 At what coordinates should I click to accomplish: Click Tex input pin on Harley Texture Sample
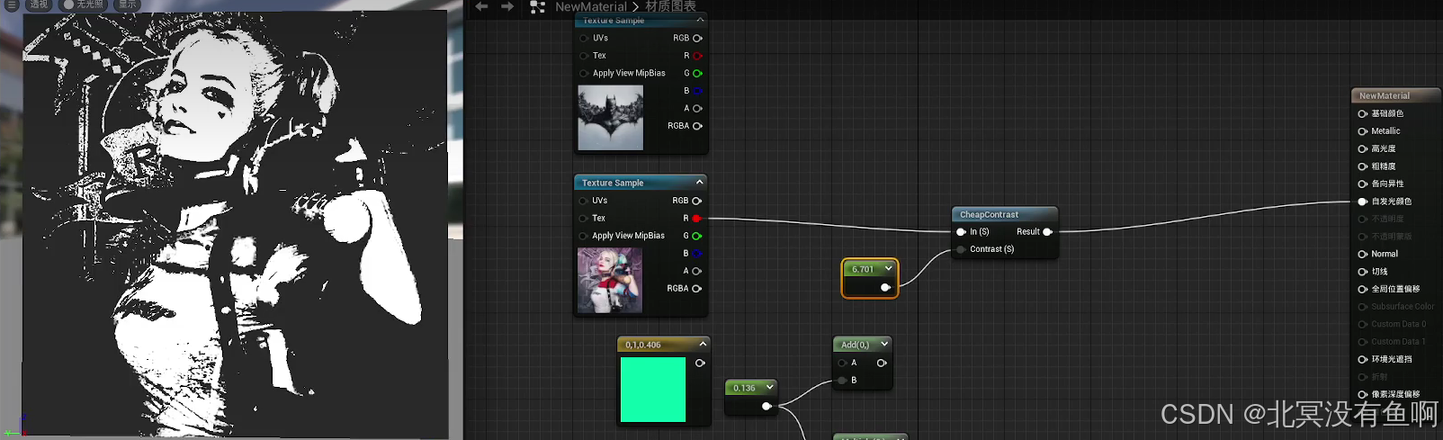click(x=583, y=219)
